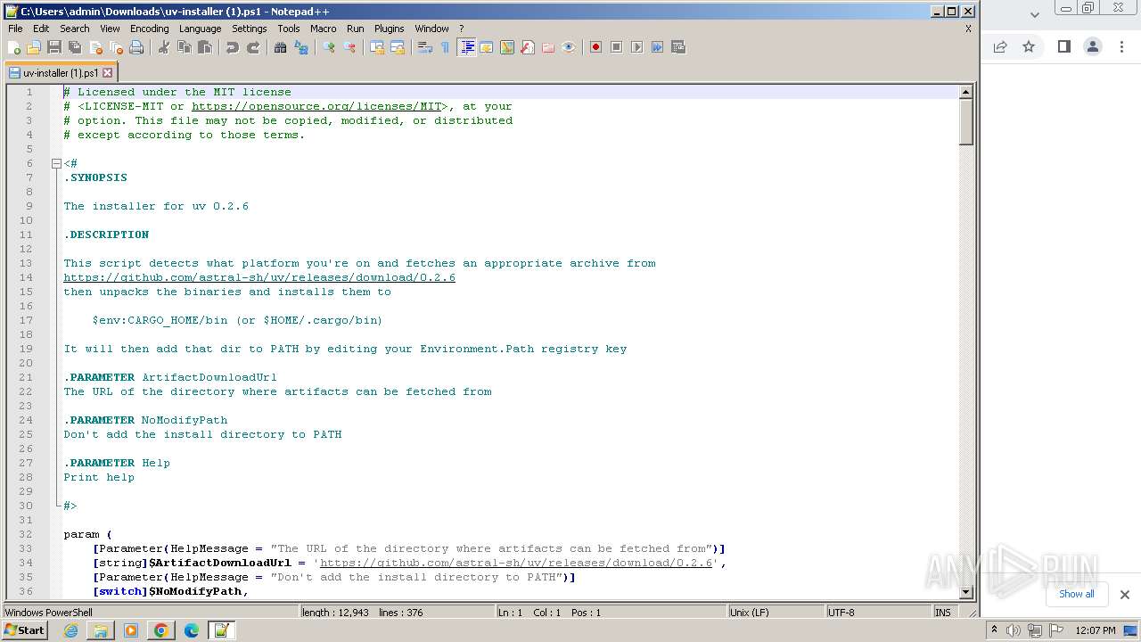Screen dimensions: 1141x642
Task: Toggle the Function List toolbar icon
Action: (528, 47)
